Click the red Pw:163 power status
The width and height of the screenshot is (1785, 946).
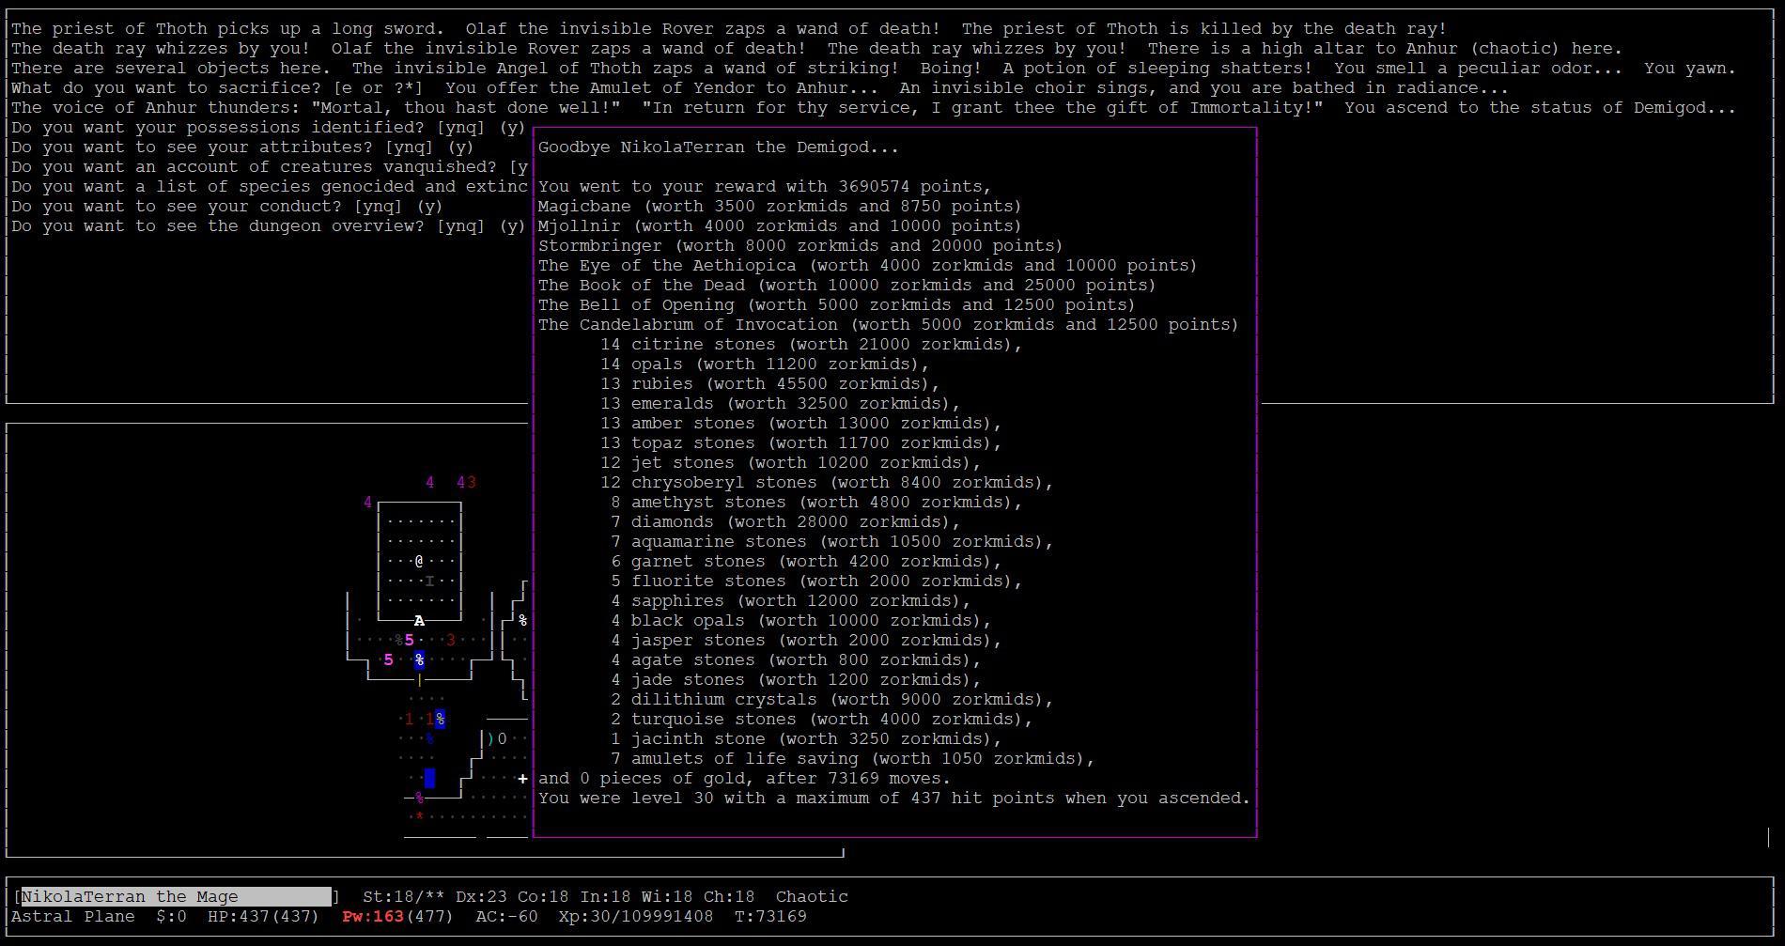(x=372, y=917)
